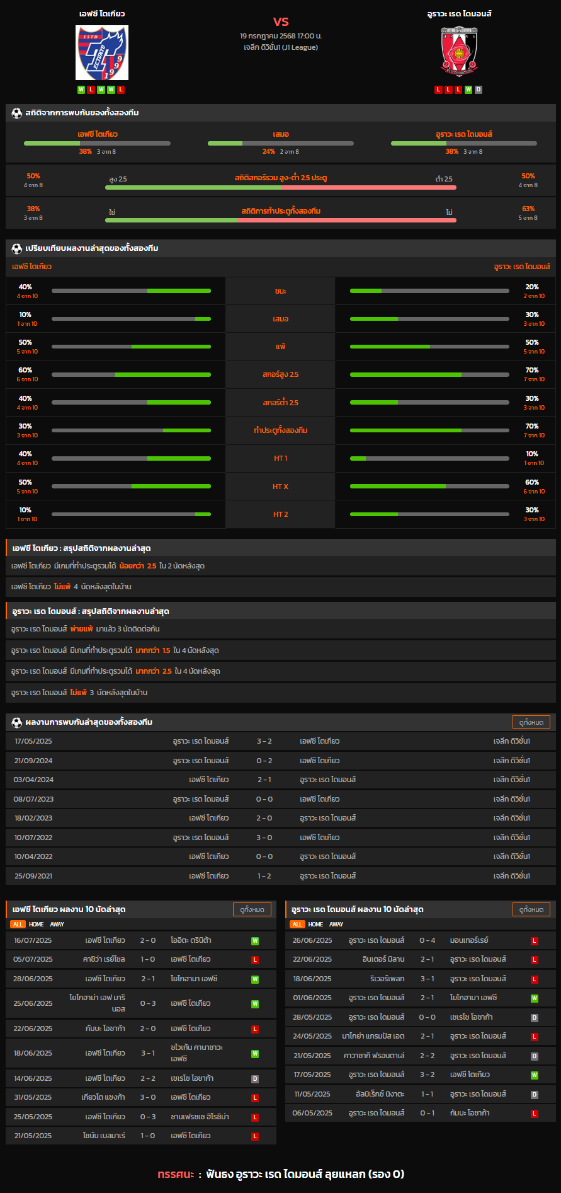Select AWAY tab in Urawa last 10 matches
The image size is (561, 1193).
[x=337, y=925]
